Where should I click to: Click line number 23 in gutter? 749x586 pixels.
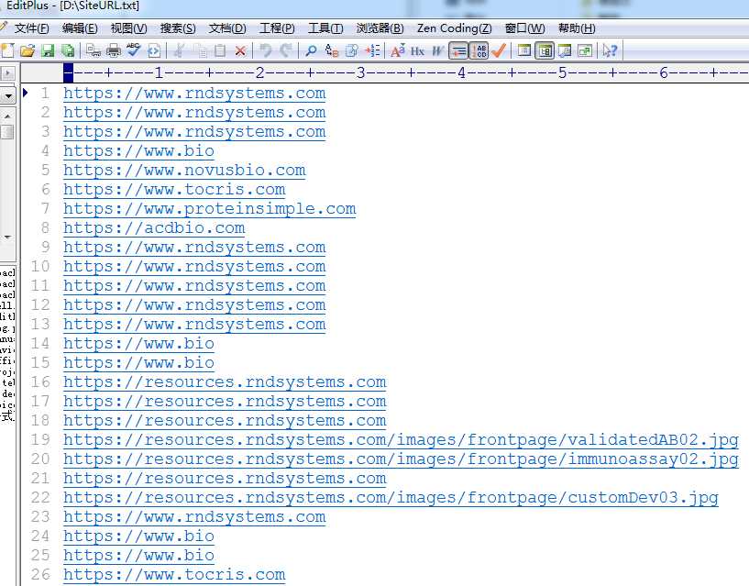click(x=40, y=516)
